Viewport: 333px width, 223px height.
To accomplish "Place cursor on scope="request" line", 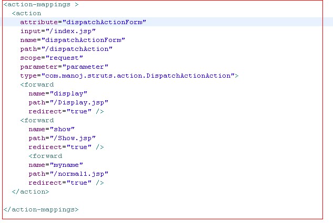I will point(52,58).
